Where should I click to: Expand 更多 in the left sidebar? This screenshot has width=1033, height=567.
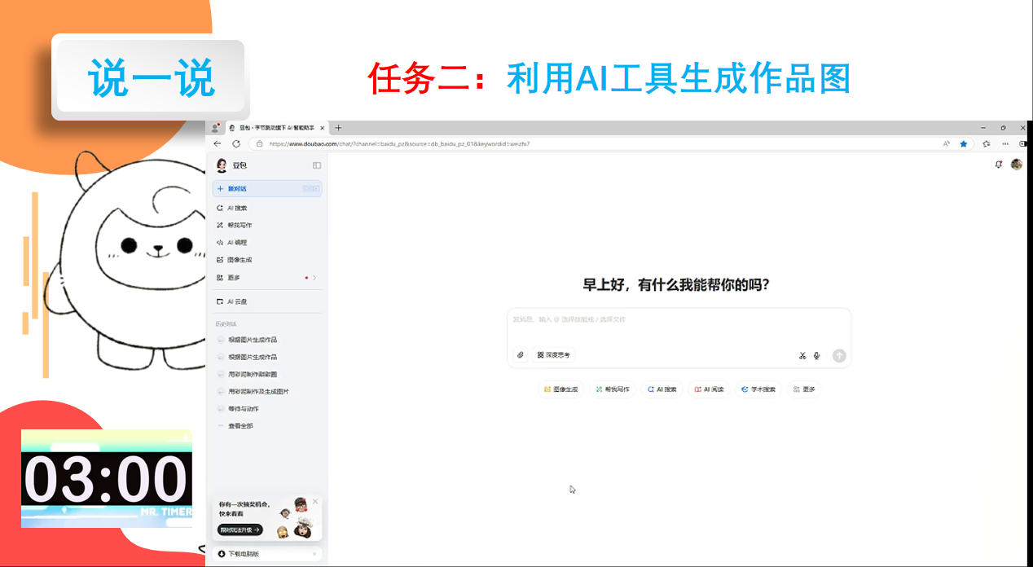click(266, 278)
